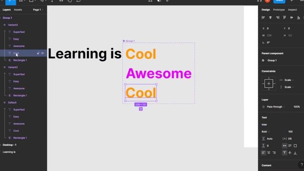304x171 pixels.
Task: Click the Align bottom icon
Action: [299, 18]
